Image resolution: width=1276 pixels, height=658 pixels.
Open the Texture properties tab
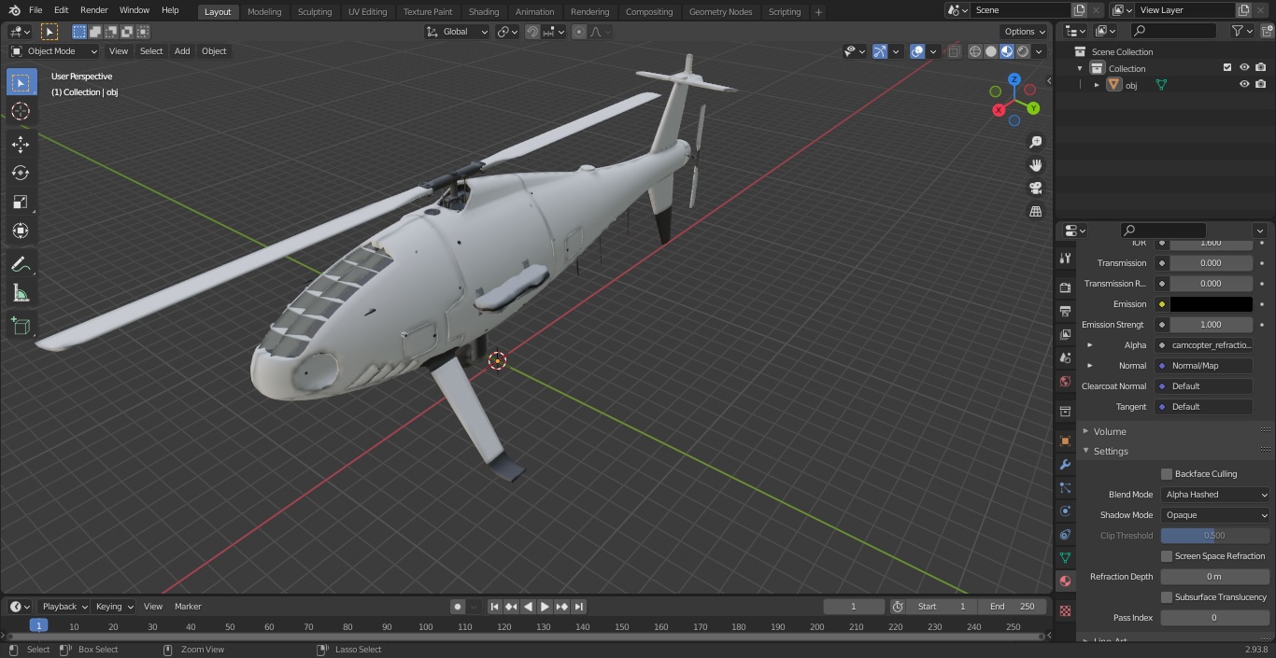(x=1065, y=610)
